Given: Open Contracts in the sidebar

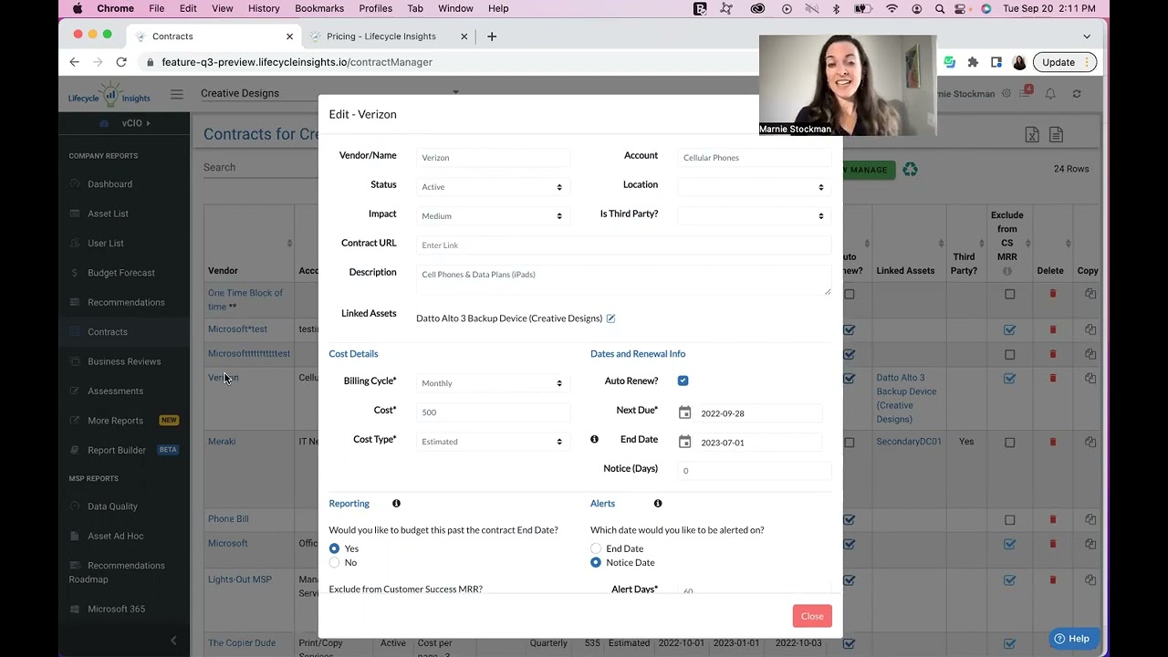Looking at the screenshot, I should (108, 332).
